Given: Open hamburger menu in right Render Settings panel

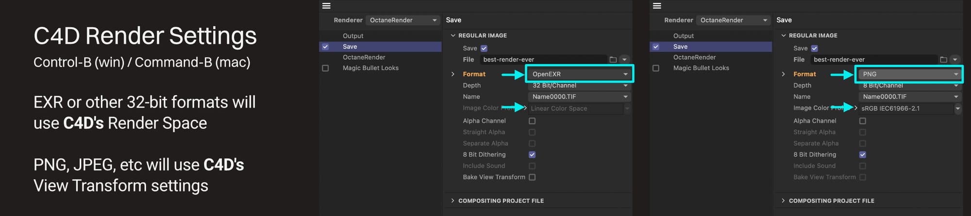Looking at the screenshot, I should 657,6.
